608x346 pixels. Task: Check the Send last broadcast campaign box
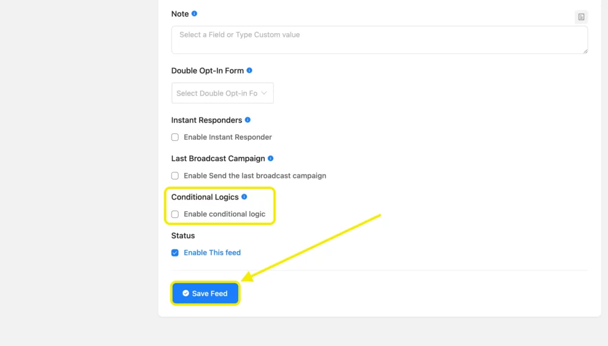click(x=175, y=176)
